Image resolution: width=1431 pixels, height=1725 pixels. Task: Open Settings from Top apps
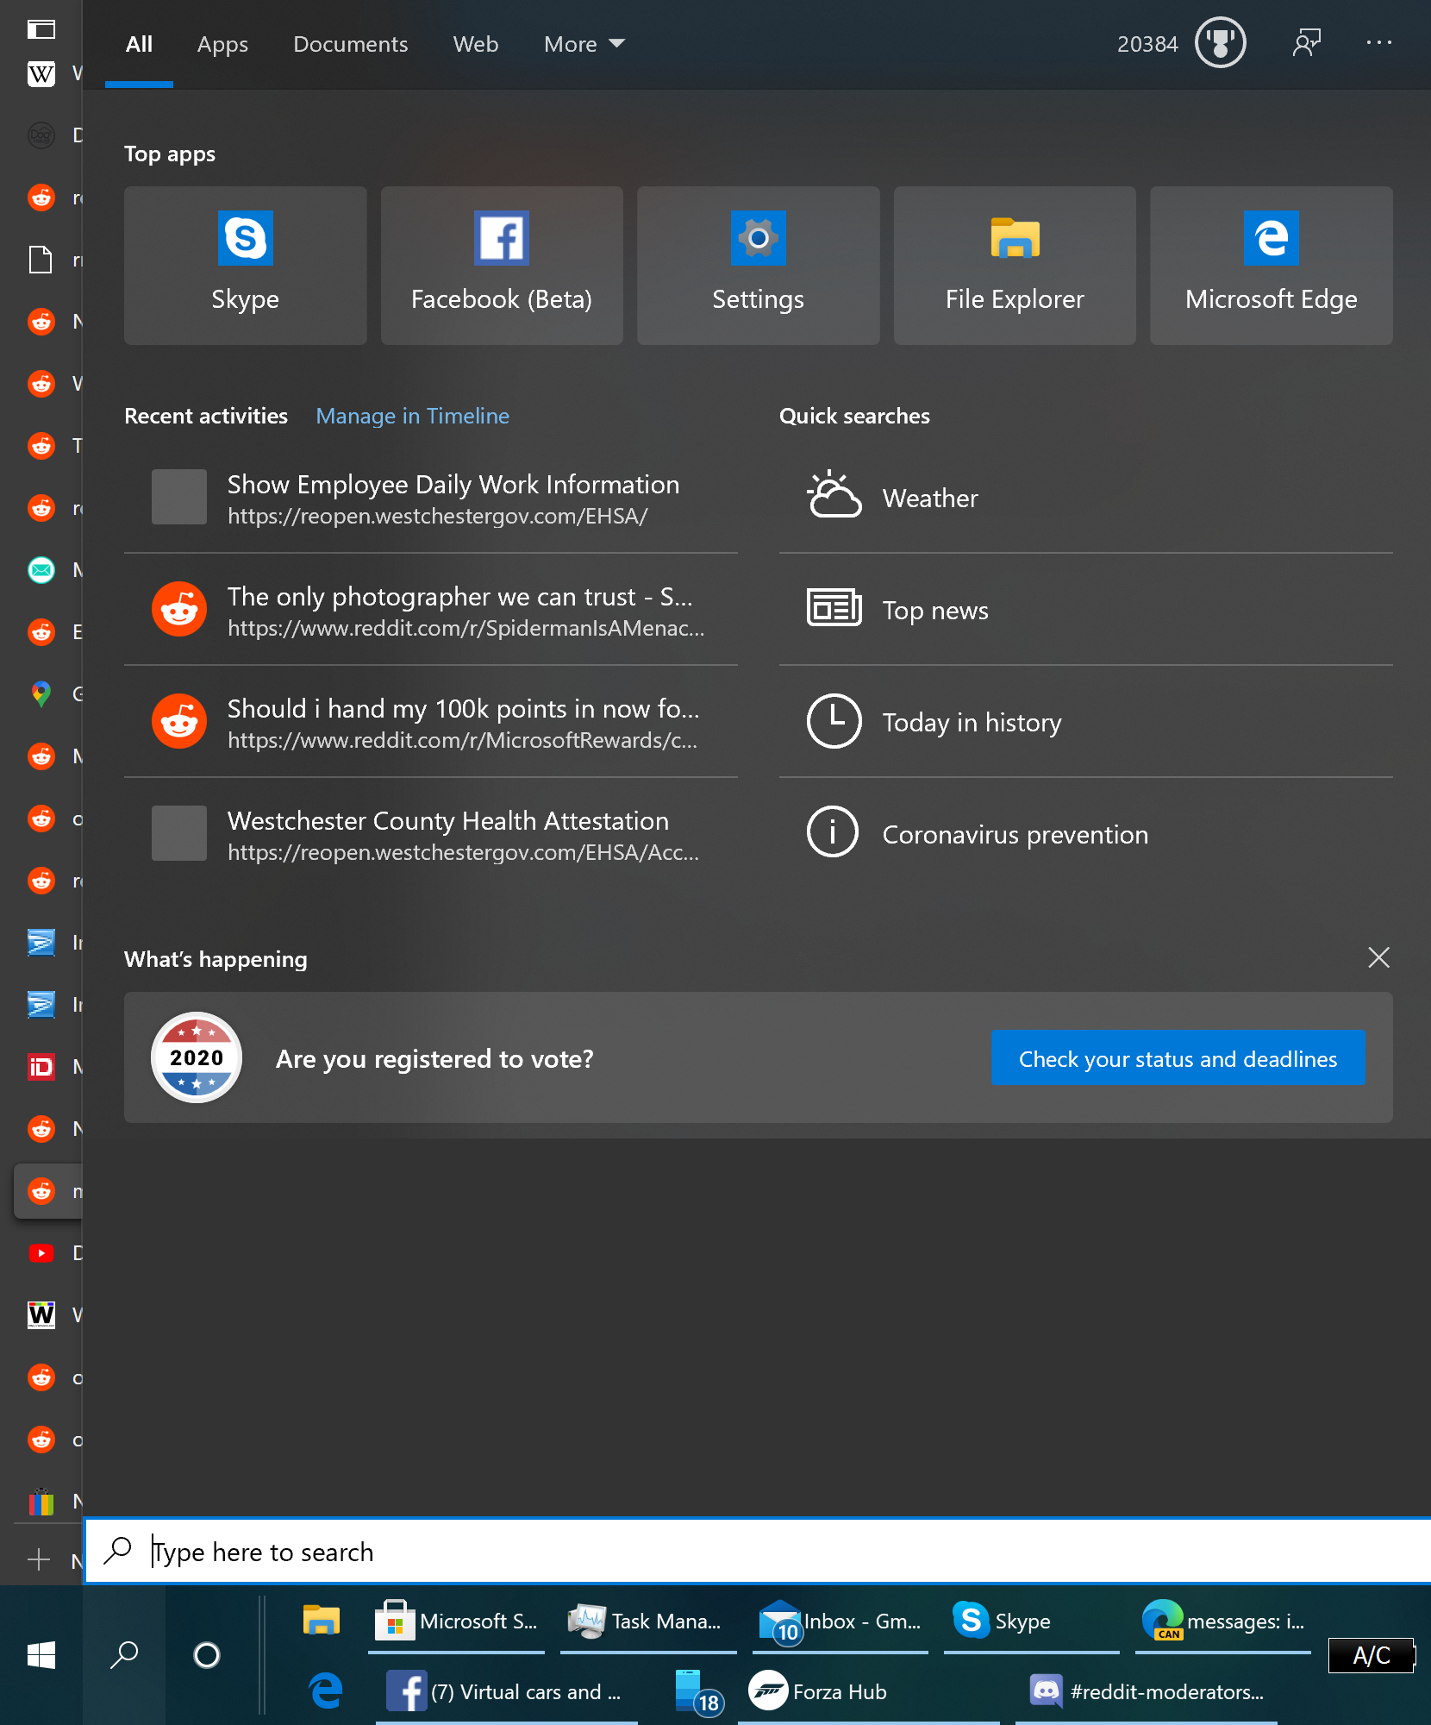click(758, 266)
